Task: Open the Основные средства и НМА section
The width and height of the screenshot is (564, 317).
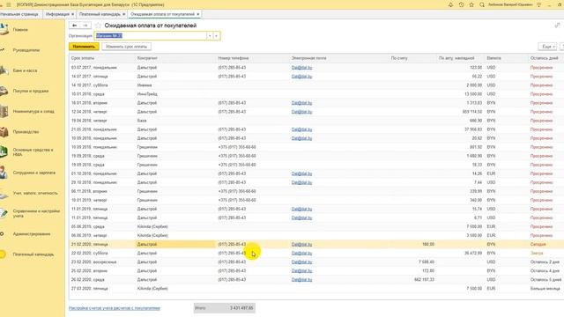Action: coord(33,152)
